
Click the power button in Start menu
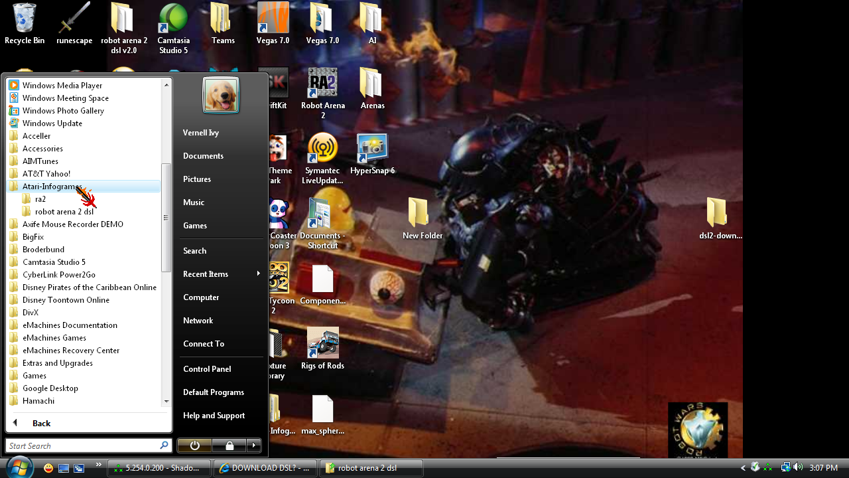point(194,445)
